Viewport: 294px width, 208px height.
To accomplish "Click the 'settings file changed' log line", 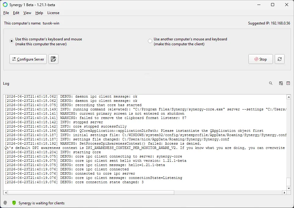I will click(x=117, y=139).
